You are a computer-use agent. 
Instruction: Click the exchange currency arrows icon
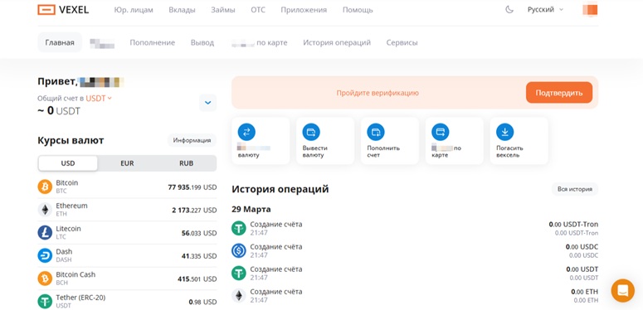[x=246, y=132]
